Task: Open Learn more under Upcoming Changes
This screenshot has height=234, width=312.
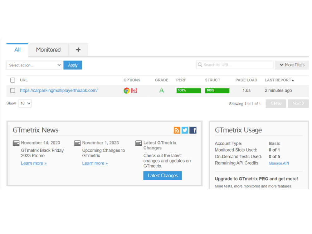Action: [95, 163]
